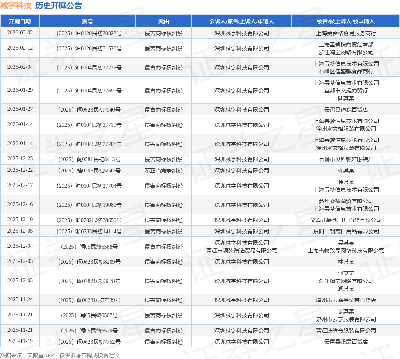Click date cell 2025-11-24
400x359 pixels.
[20, 300]
